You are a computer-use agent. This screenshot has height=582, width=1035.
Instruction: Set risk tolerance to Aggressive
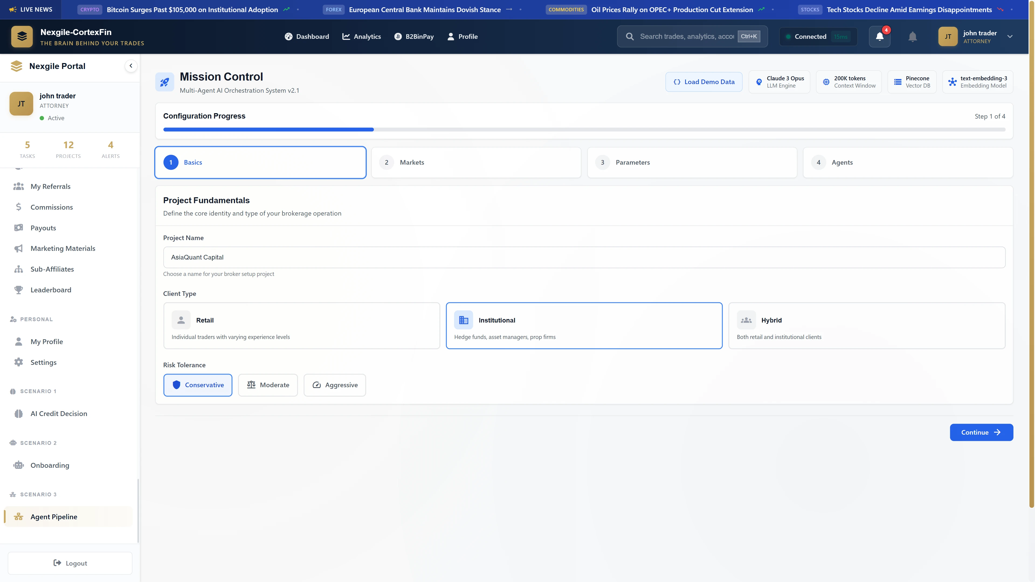[335, 385]
